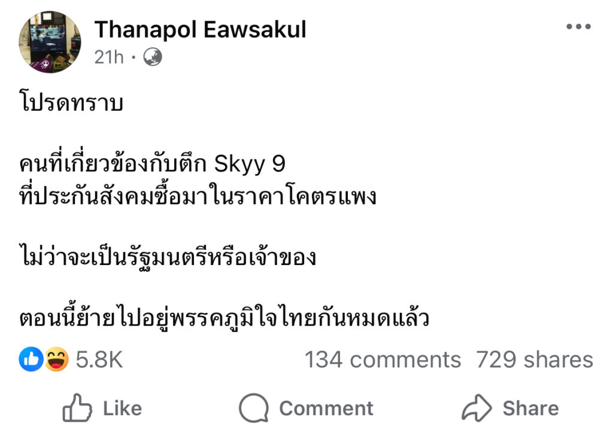Viewport: 613px width, 435px height.
Task: Click the blue thumbs-up reaction emoji
Action: 30,360
